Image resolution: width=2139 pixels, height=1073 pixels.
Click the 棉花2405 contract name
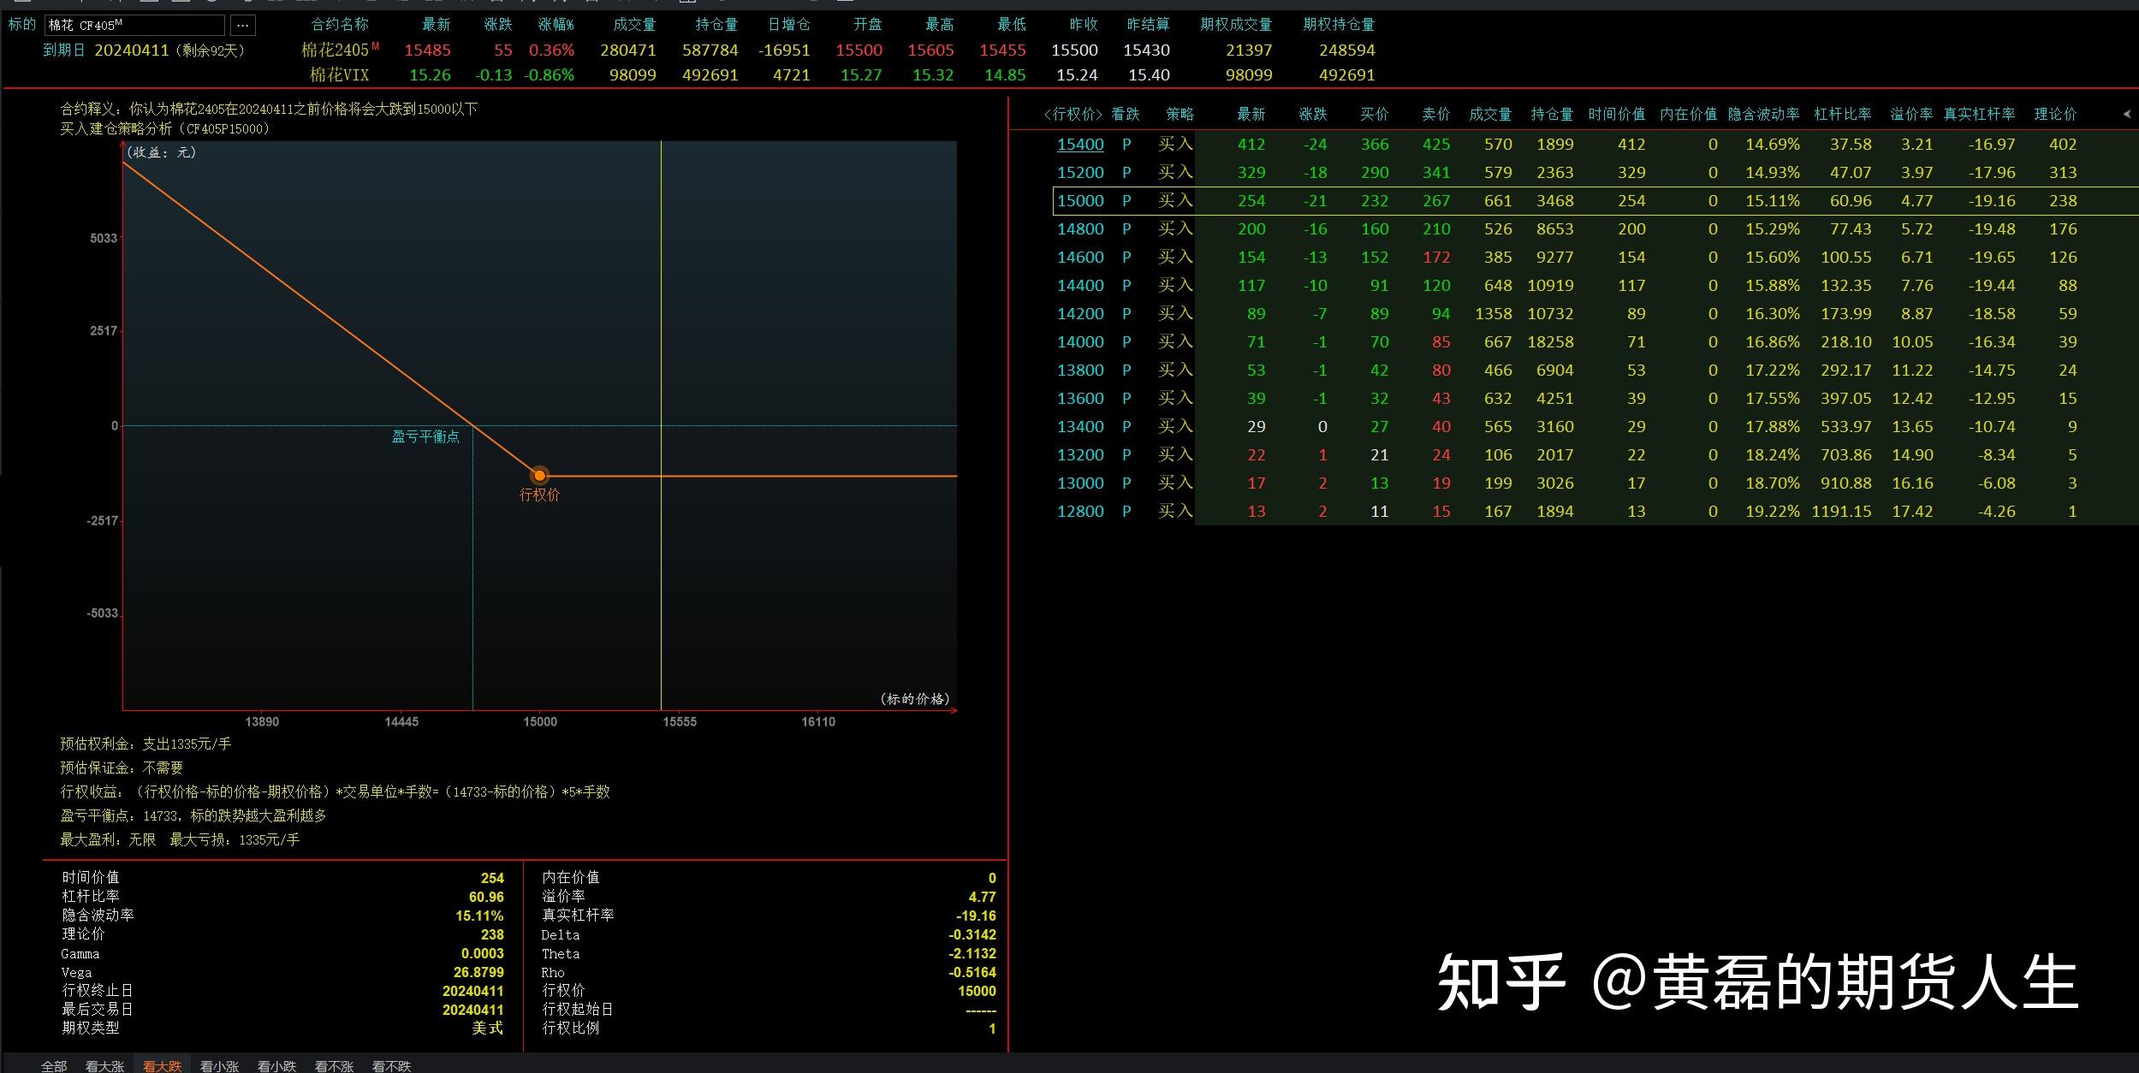pos(339,50)
